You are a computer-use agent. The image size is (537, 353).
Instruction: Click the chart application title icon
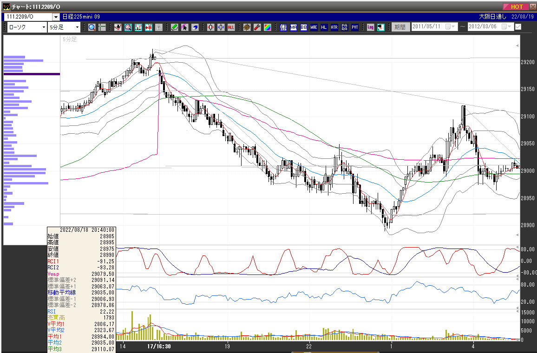pos(7,7)
